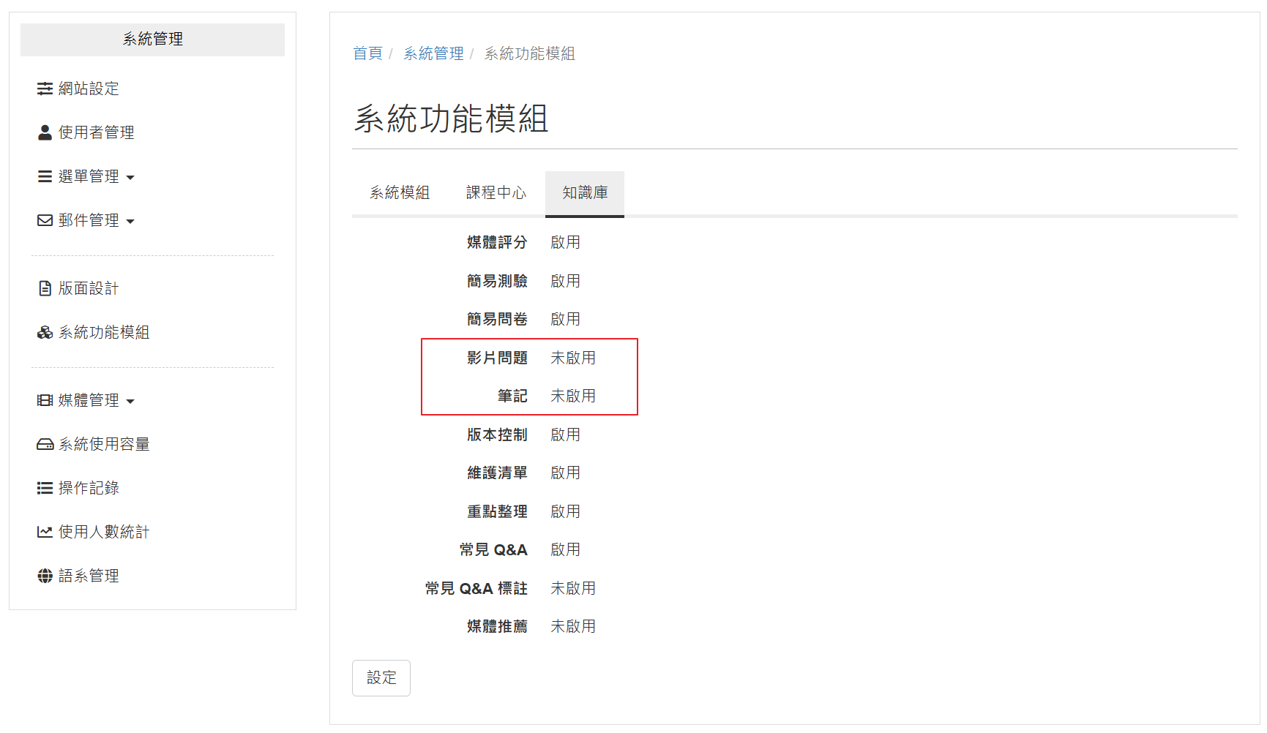Click the 系統管理 sidebar header
The image size is (1267, 733).
152,40
